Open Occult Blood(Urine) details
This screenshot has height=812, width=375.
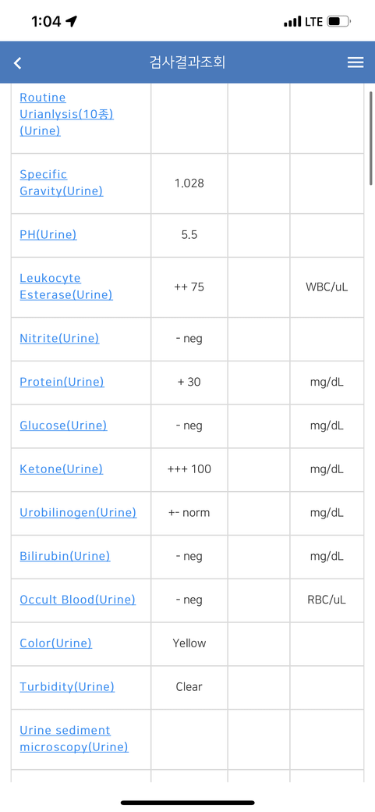coord(78,600)
